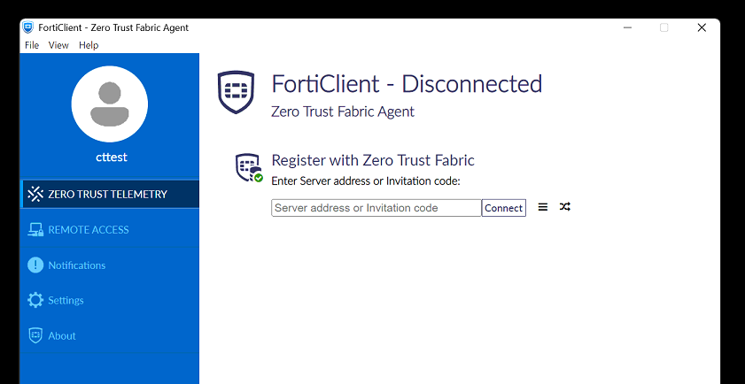Image resolution: width=745 pixels, height=384 pixels.
Task: Click the Settings gear icon
Action: pyautogui.click(x=35, y=300)
